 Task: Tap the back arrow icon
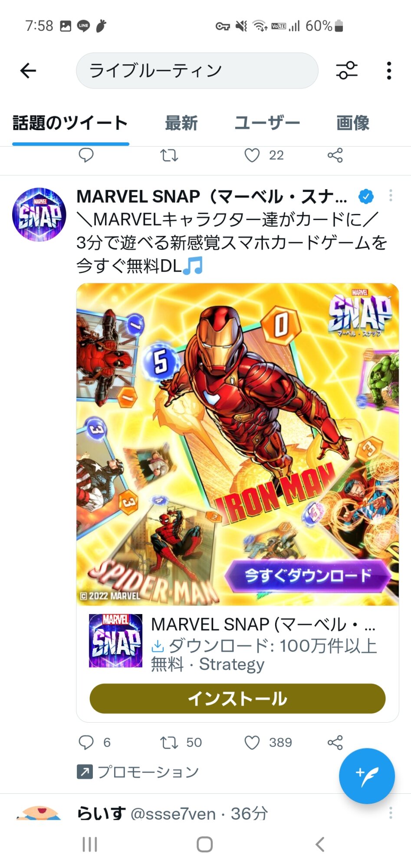(x=28, y=70)
